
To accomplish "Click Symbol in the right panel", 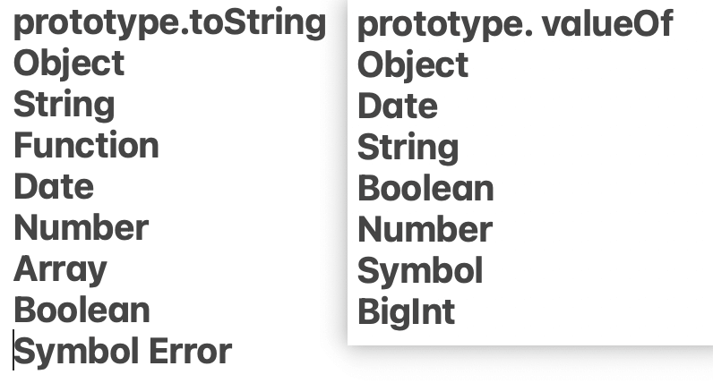I will click(x=420, y=271).
